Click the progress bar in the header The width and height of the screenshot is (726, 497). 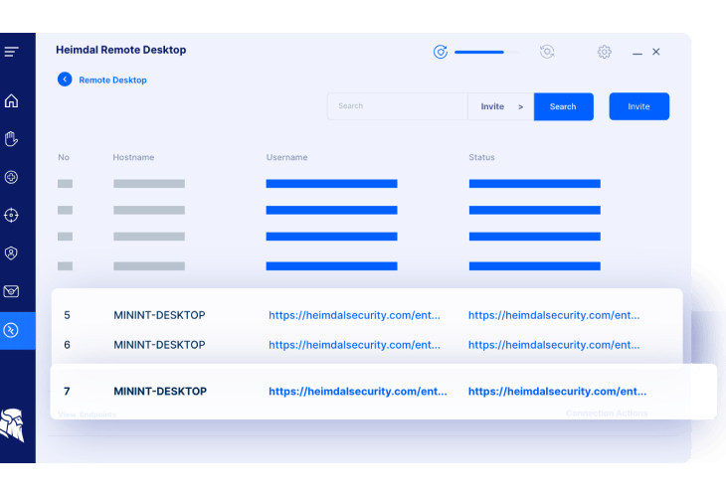pos(487,53)
